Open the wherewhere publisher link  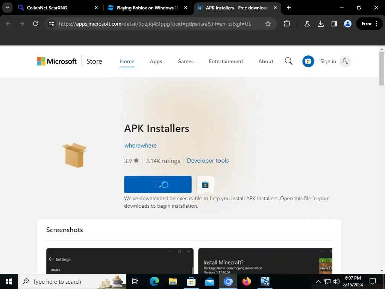(x=141, y=146)
